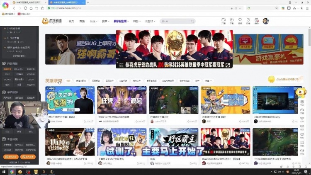This screenshot has width=311, height=175.
Task: Open the 顶天立地芜湖神 stream thumbnail
Action: click(x=70, y=100)
